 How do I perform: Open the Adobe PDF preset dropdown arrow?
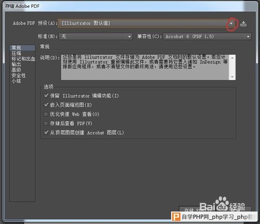(x=231, y=23)
